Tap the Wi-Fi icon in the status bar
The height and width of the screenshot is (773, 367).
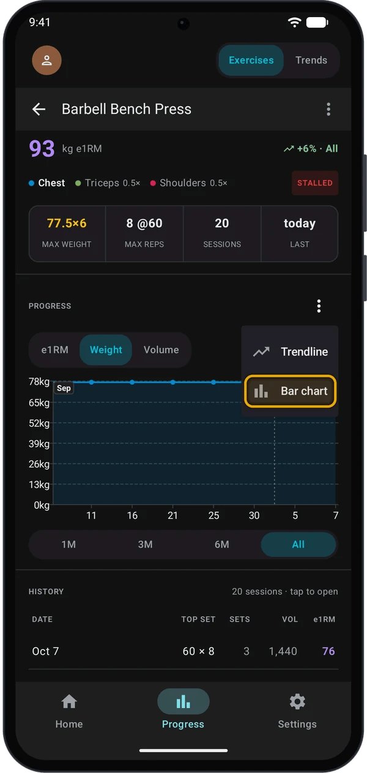(x=295, y=23)
